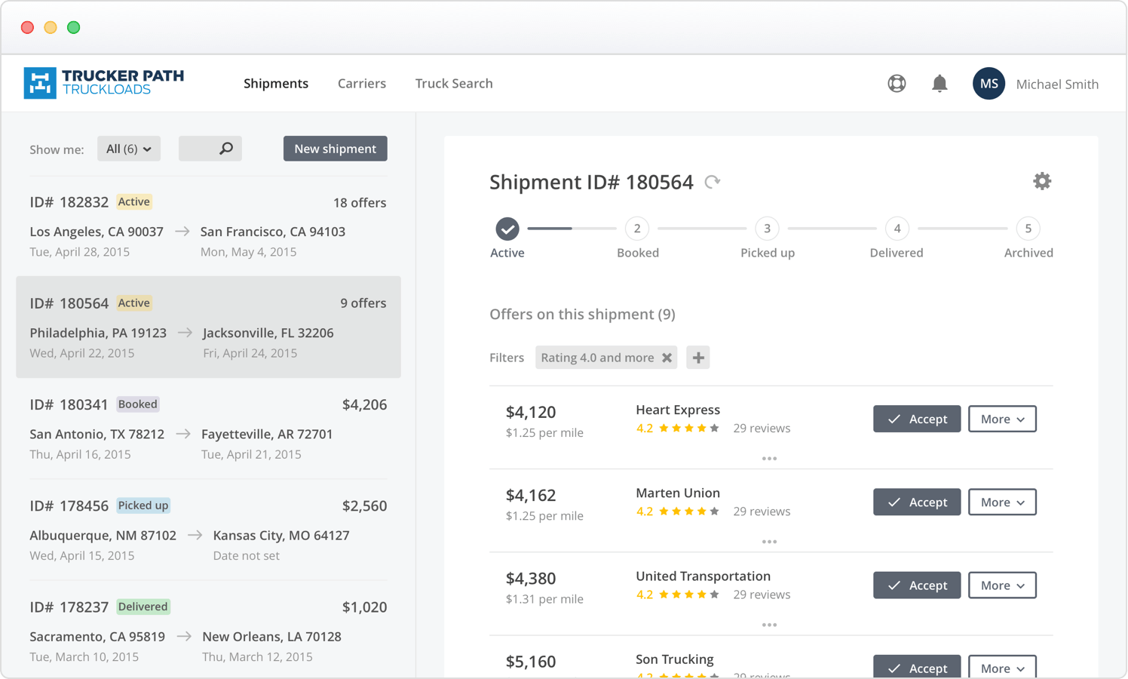This screenshot has width=1128, height=679.
Task: Click the Active step checkmark
Action: point(507,229)
